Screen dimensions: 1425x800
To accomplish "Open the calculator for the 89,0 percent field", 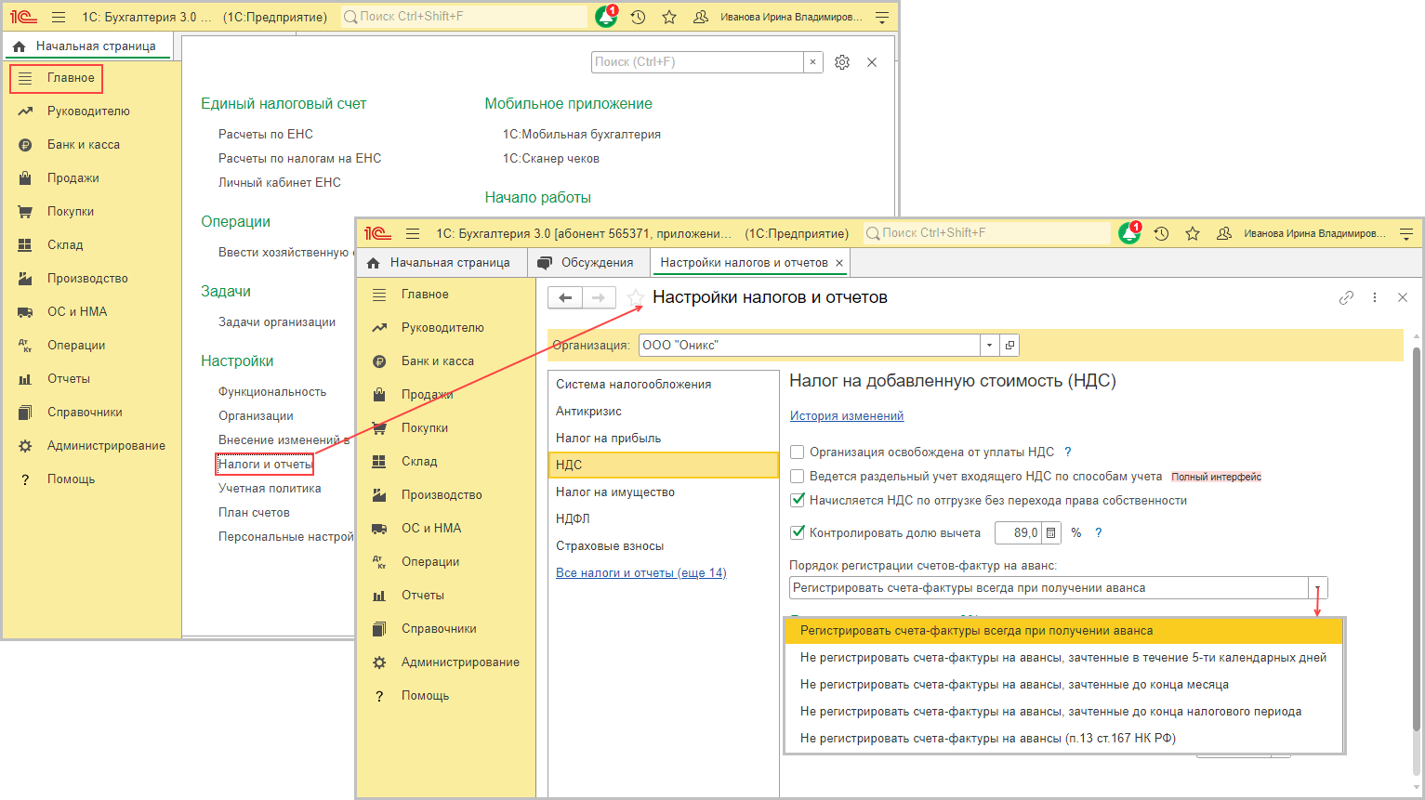I will point(1051,533).
